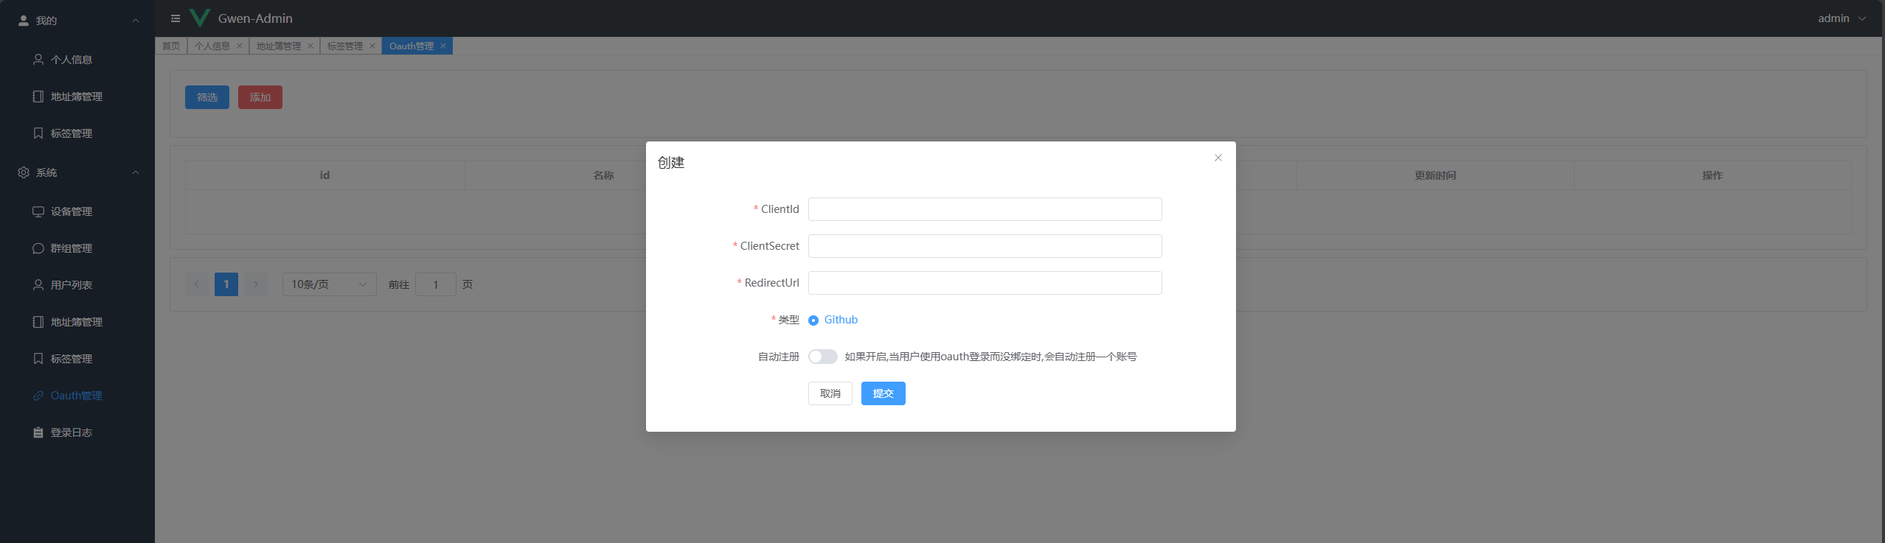Image resolution: width=1885 pixels, height=543 pixels.
Task: Open the admin user dropdown
Action: pyautogui.click(x=1841, y=18)
